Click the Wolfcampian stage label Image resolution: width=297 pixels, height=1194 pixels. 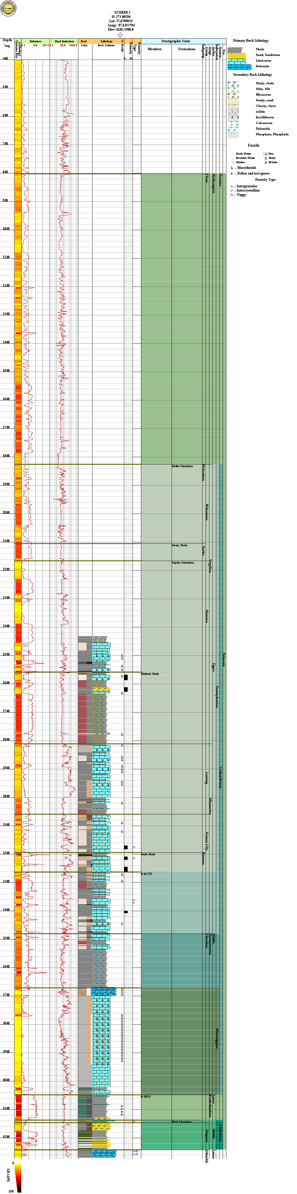coord(214,184)
